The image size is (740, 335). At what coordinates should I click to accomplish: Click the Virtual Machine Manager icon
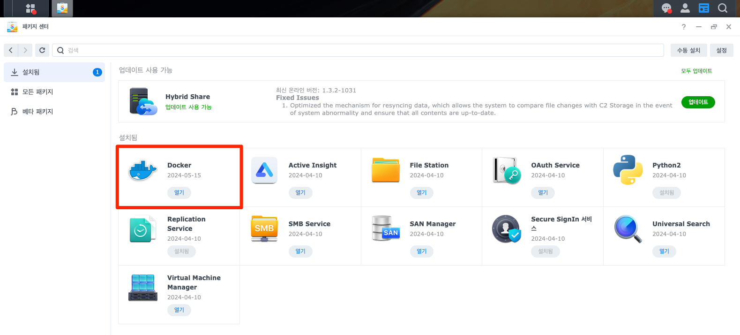point(143,287)
